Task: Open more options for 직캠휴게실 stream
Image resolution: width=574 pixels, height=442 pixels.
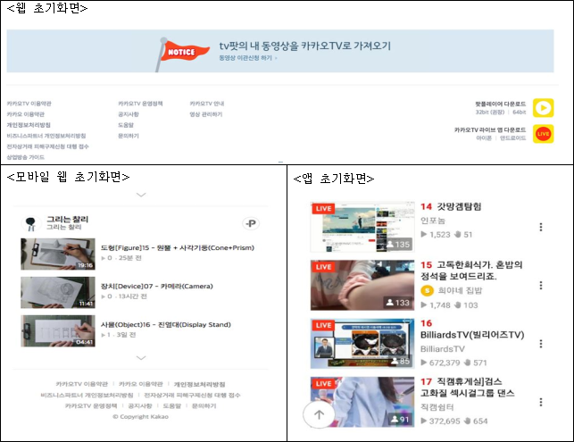Action: click(541, 402)
